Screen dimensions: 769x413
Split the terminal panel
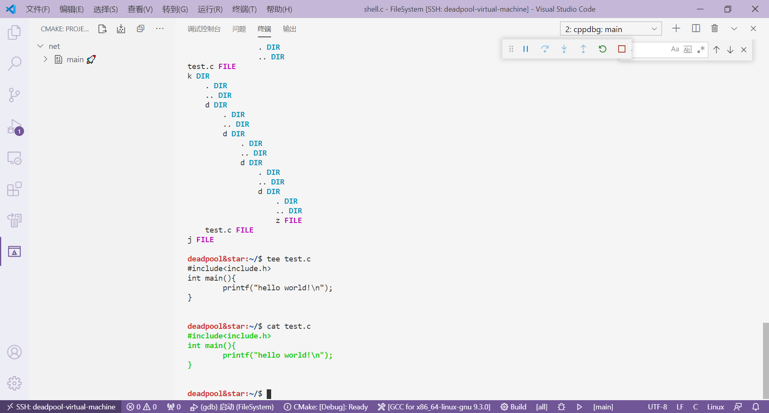(x=696, y=28)
